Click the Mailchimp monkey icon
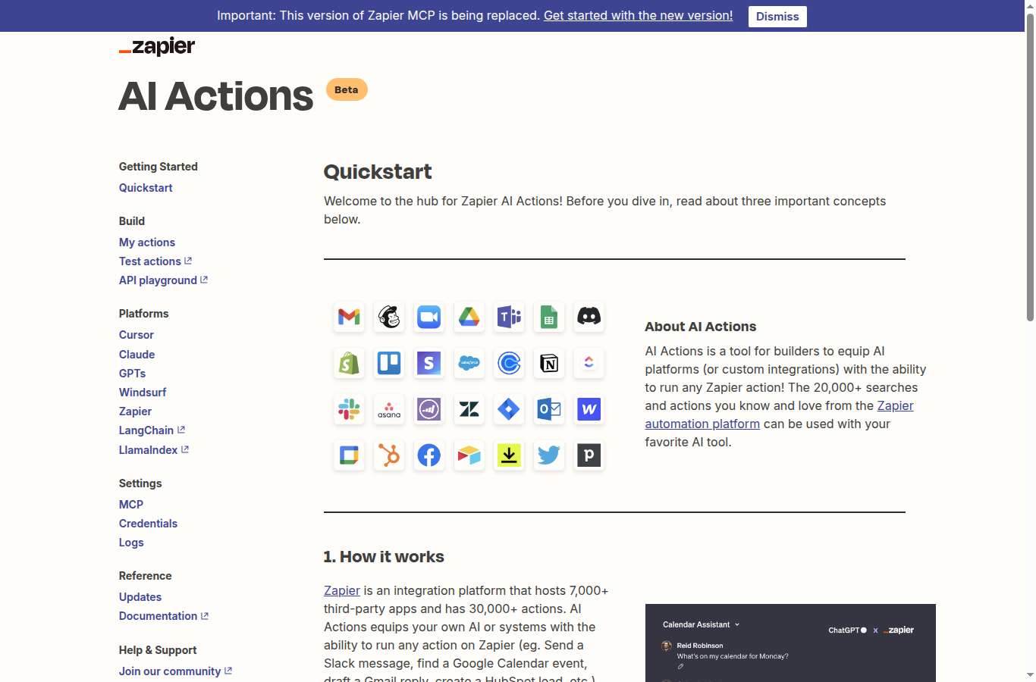Screen dimensions: 1036x682 (389, 317)
